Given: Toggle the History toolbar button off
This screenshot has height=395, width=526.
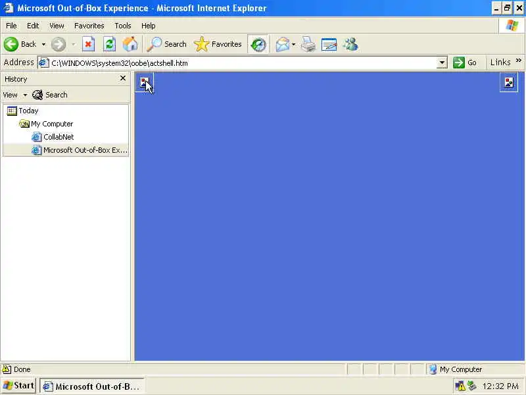Looking at the screenshot, I should [258, 44].
